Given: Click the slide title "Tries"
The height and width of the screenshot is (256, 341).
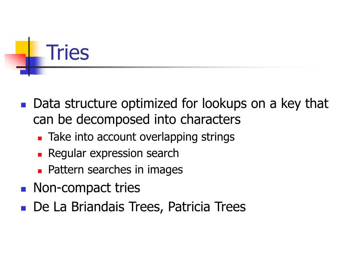Looking at the screenshot, I should [68, 52].
